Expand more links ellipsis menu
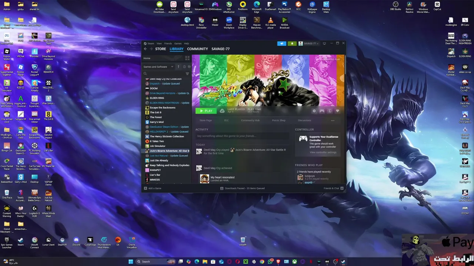The height and width of the screenshot is (266, 474). [333, 120]
